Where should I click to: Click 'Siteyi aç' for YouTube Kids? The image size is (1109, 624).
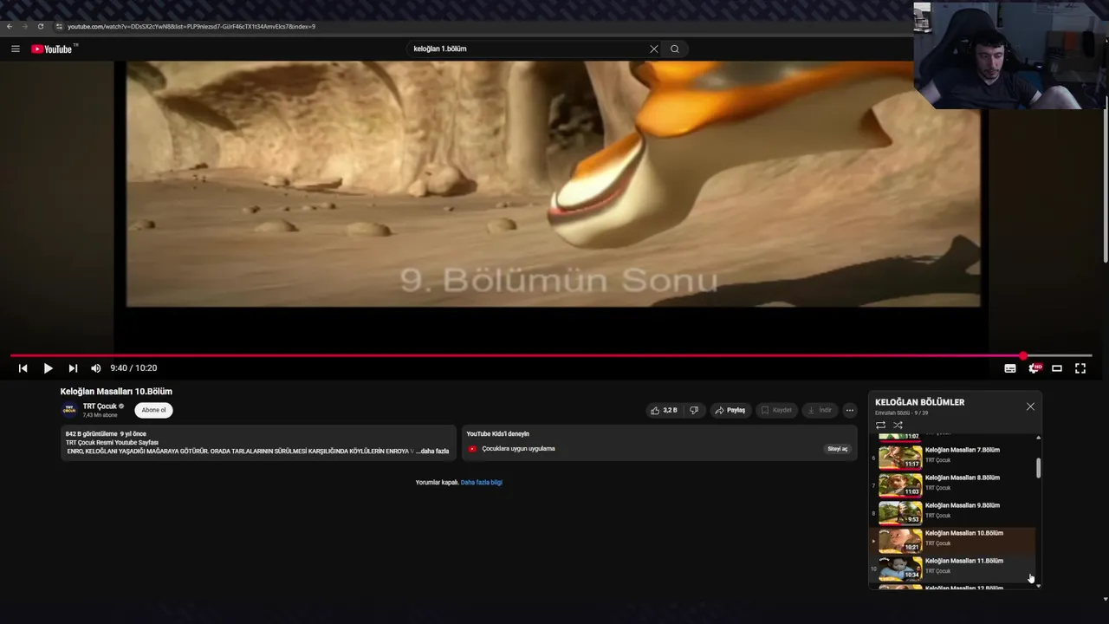[838, 449]
